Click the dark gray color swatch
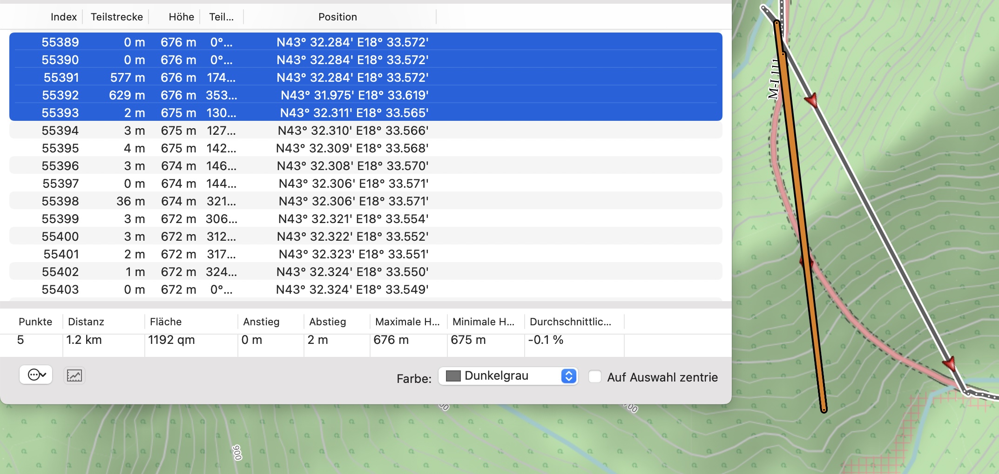Screen dimensions: 999x474 453,376
